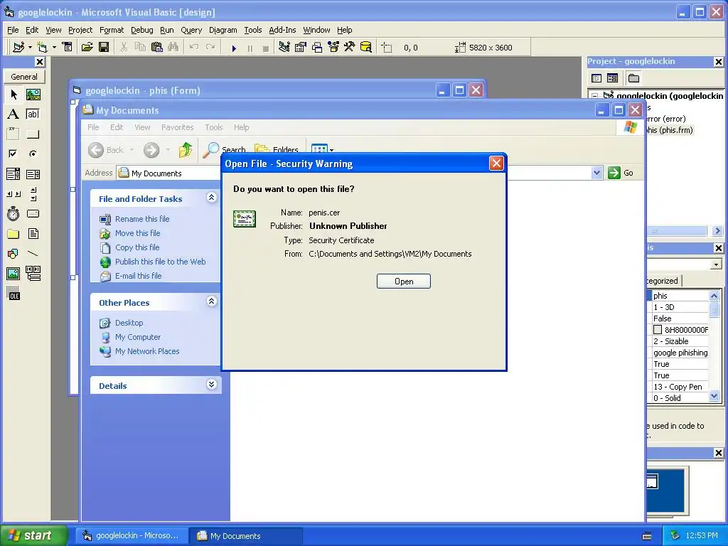The height and width of the screenshot is (546, 728).
Task: Select the Image control tool
Action: point(14,274)
